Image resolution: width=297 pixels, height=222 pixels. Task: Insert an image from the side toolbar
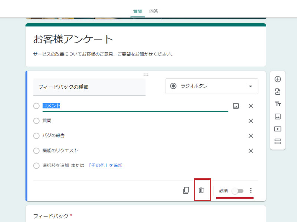pyautogui.click(x=277, y=117)
